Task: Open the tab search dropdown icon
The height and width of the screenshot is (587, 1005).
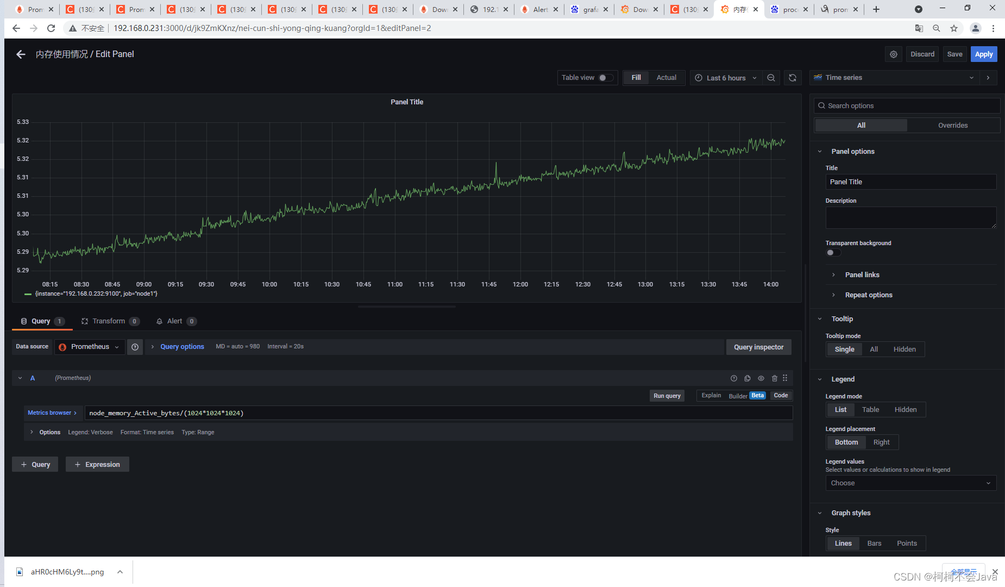Action: [919, 9]
